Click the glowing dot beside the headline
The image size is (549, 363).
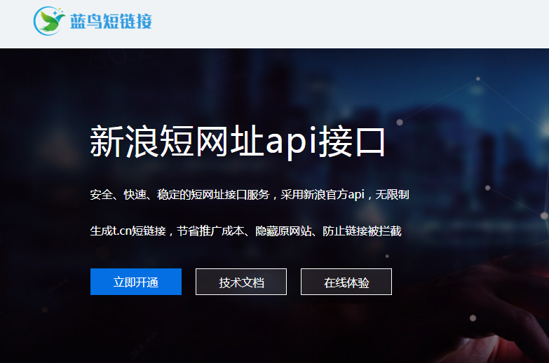coord(400,122)
